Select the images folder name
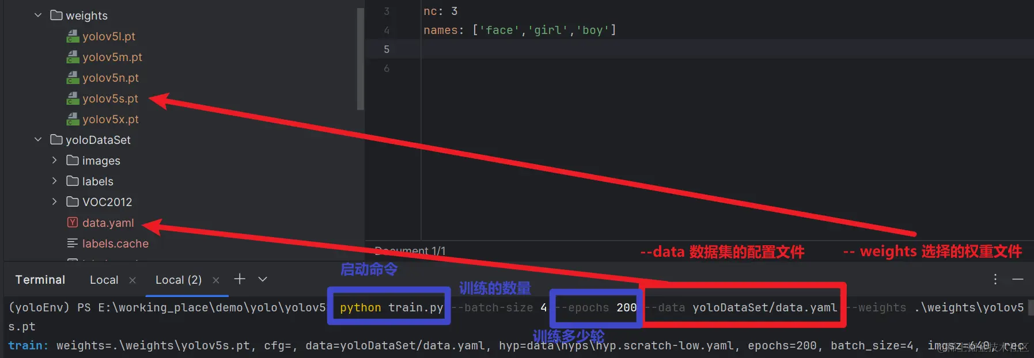 (101, 161)
